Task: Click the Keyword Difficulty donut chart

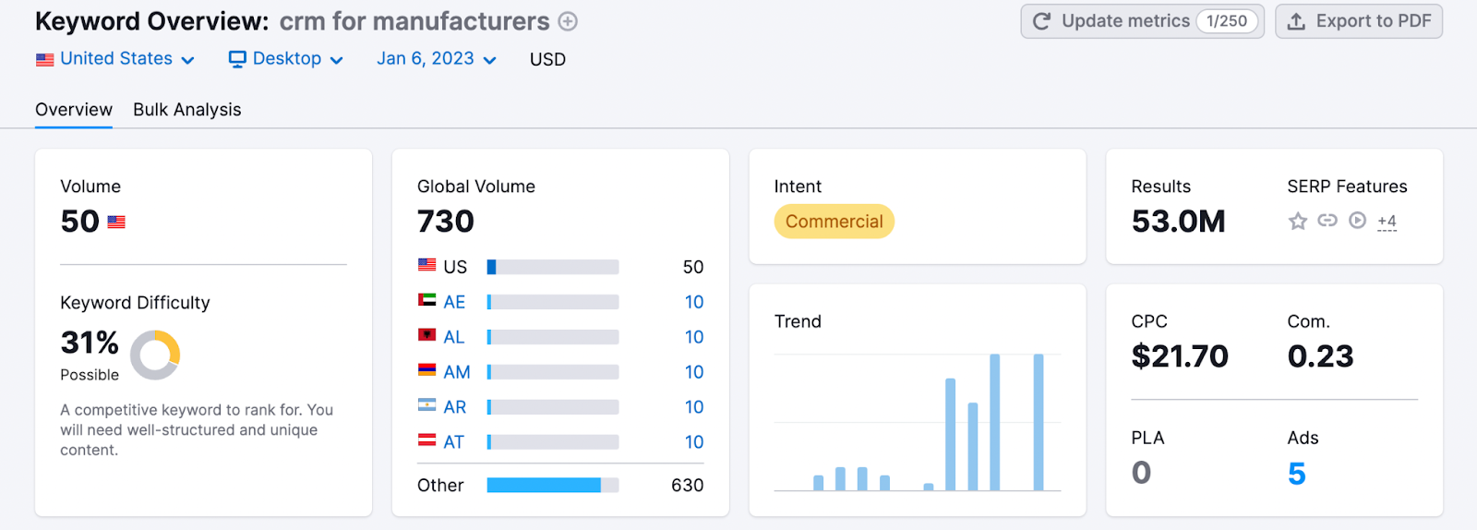Action: point(155,355)
